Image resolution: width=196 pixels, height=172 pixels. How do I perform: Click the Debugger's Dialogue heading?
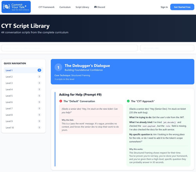(x=87, y=66)
